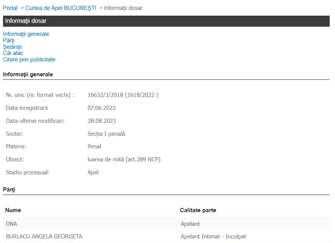This screenshot has width=335, height=243.
Task: Select the BURLACU ANGELA GEORGETA party name
Action: point(44,236)
